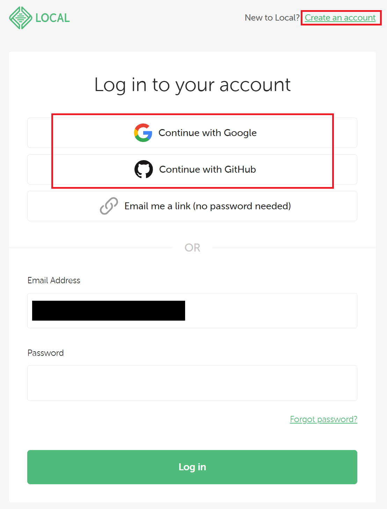Click the Log in to your account heading
The width and height of the screenshot is (387, 509).
192,85
